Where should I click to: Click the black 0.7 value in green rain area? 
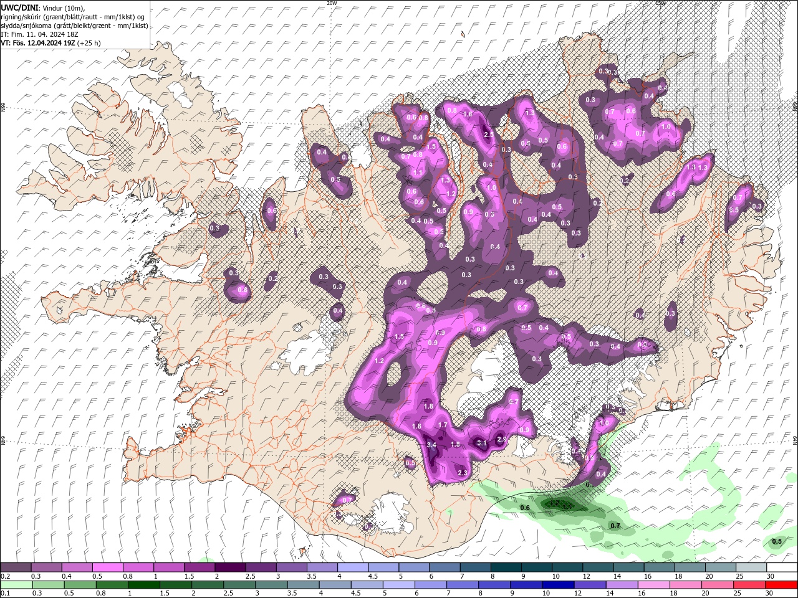(x=615, y=526)
